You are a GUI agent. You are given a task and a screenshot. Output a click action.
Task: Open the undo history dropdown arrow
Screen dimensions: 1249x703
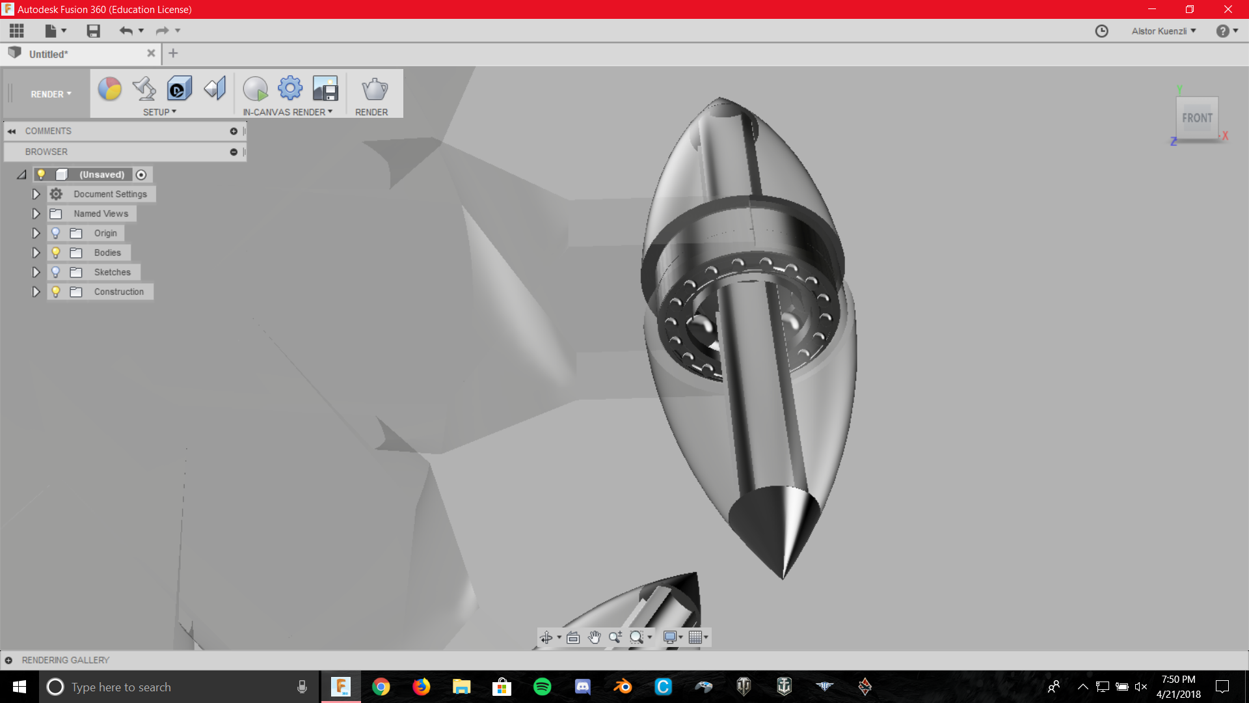coord(141,31)
